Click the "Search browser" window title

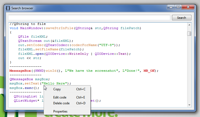(x=22, y=8)
